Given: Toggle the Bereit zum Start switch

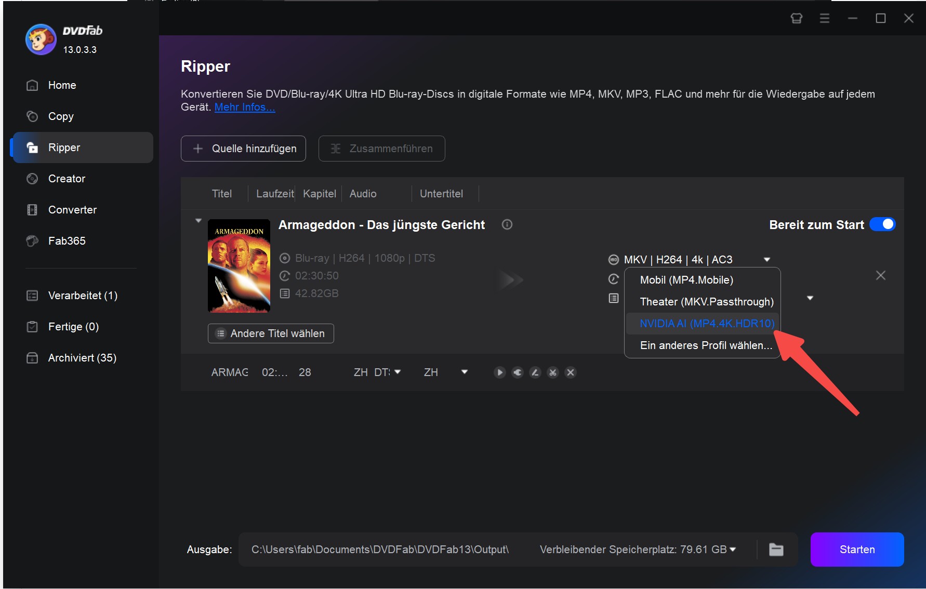Looking at the screenshot, I should click(x=882, y=224).
